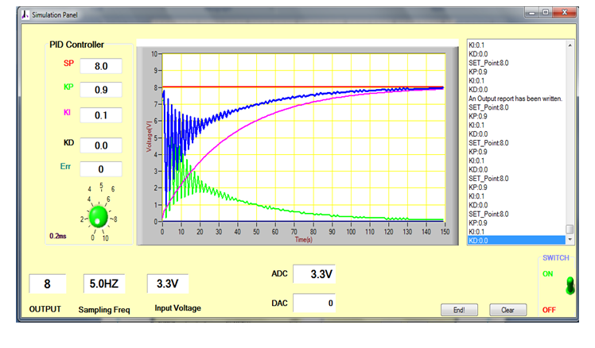
Task: Select the Sampling Freq field
Action: point(103,283)
